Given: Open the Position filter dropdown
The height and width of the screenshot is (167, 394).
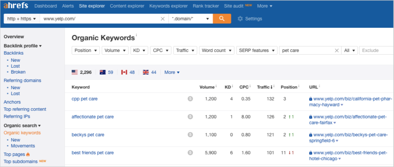Looking at the screenshot, I should point(86,50).
